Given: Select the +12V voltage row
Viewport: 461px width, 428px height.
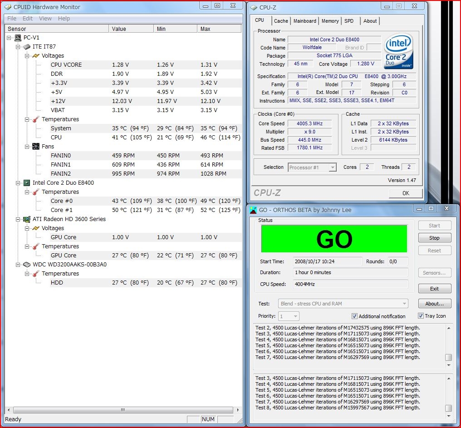Looking at the screenshot, I should [x=146, y=101].
